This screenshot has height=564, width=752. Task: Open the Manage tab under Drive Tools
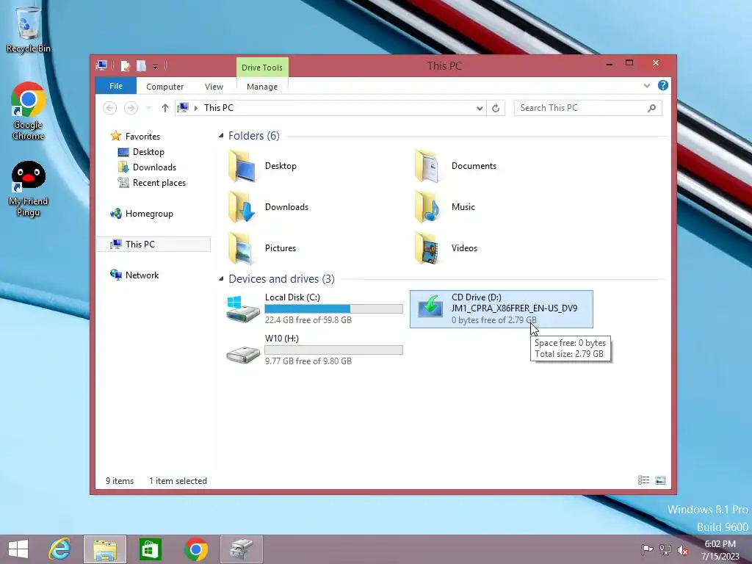tap(262, 87)
